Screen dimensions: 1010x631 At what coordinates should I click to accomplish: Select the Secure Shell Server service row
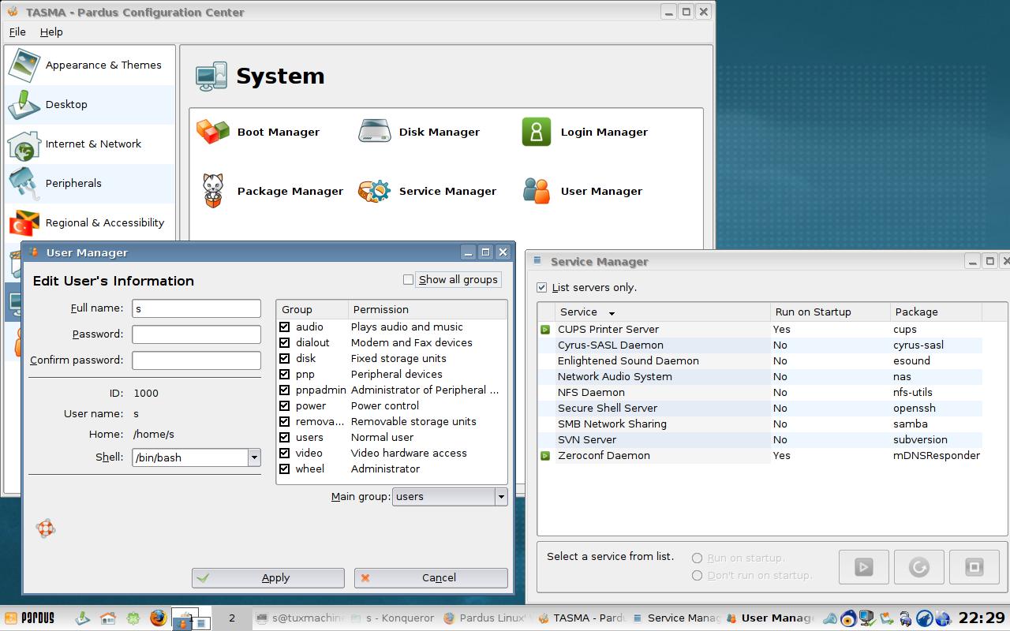[x=761, y=409]
